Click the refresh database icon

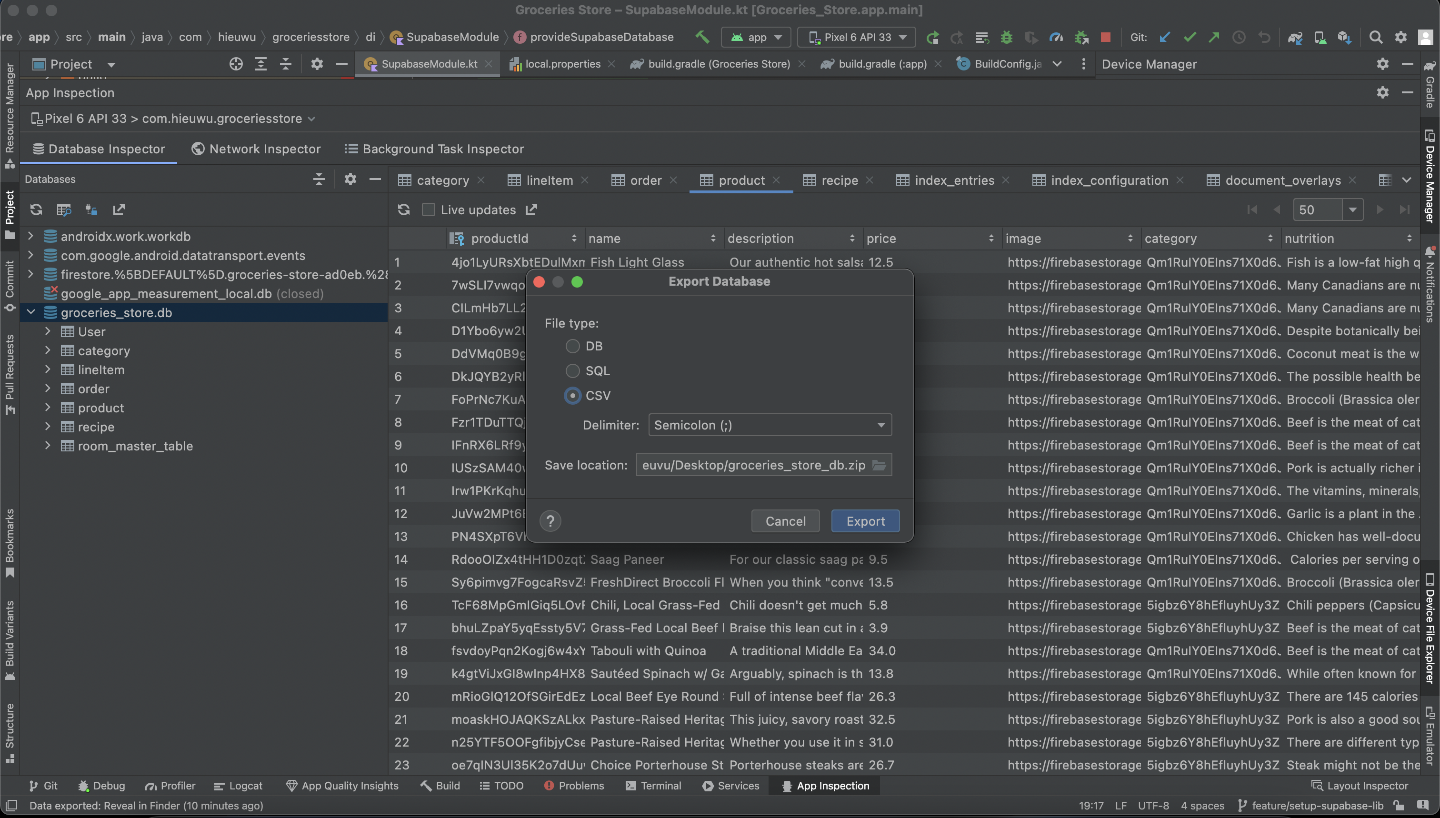pos(37,209)
